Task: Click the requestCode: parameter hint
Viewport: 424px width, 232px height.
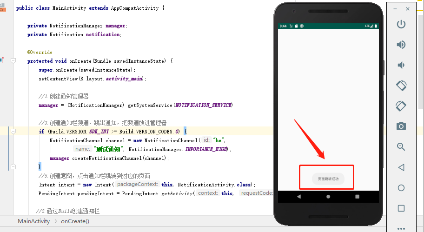Action: click(x=257, y=193)
